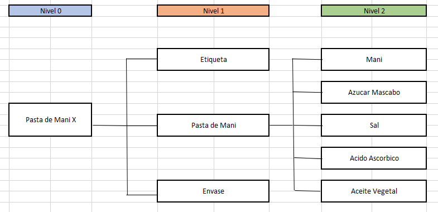Click the Envase box
Screen dimensions: 438x212
(x=213, y=191)
